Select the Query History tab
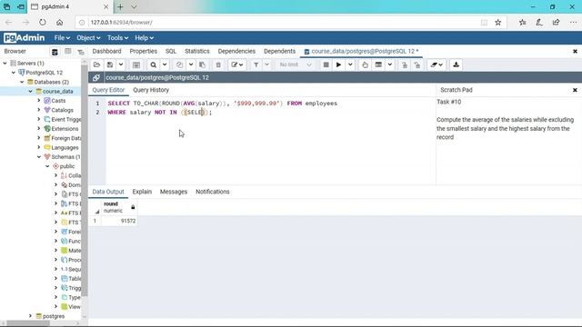582x327 pixels. click(x=151, y=90)
